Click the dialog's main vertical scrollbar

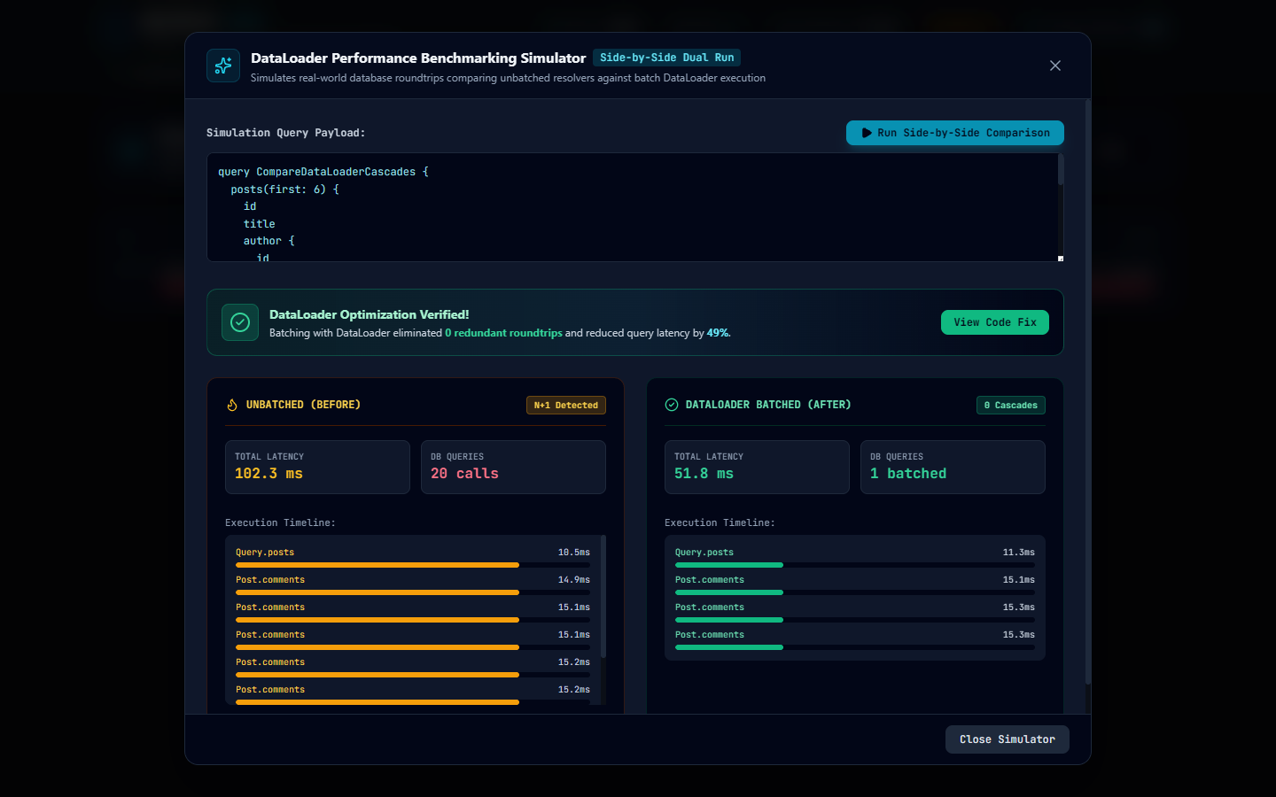(x=1088, y=393)
